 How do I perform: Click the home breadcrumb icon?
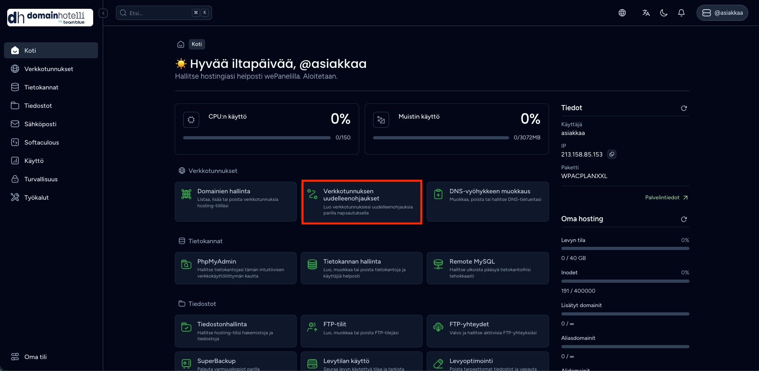(x=181, y=44)
